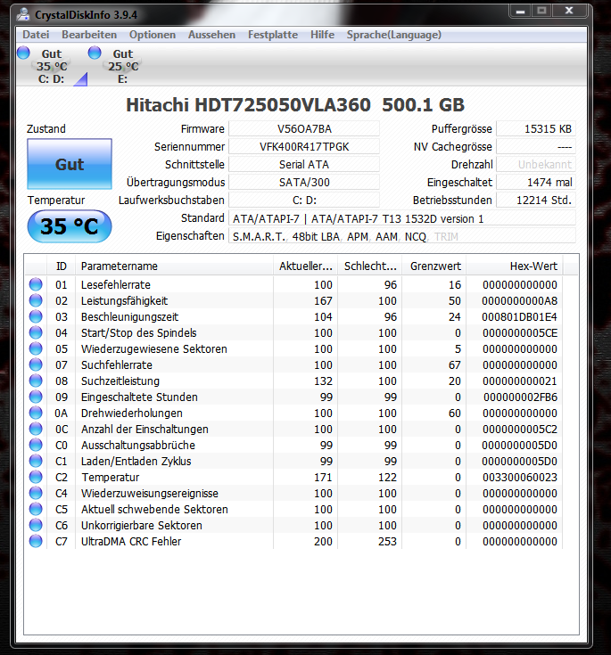Click status orb for UltraDMA CRC Fehler

coord(36,541)
